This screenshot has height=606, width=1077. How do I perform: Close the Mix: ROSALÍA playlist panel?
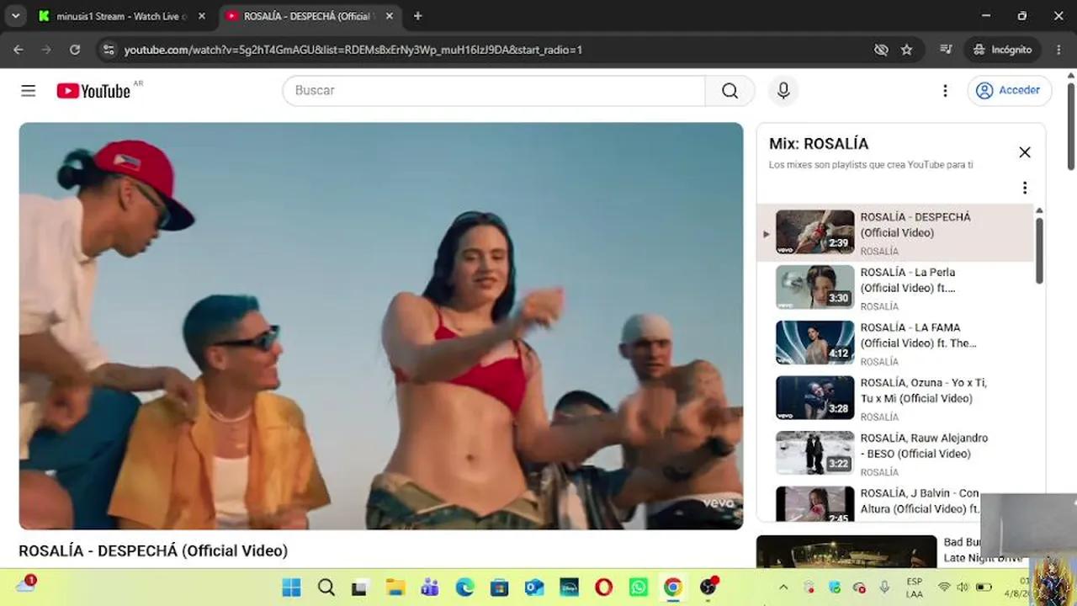tap(1024, 152)
